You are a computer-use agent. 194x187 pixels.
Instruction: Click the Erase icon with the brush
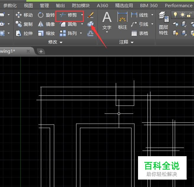(91, 15)
